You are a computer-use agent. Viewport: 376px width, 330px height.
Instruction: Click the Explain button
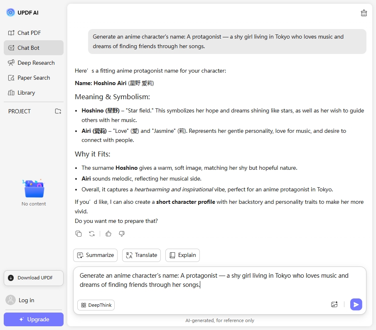(182, 255)
